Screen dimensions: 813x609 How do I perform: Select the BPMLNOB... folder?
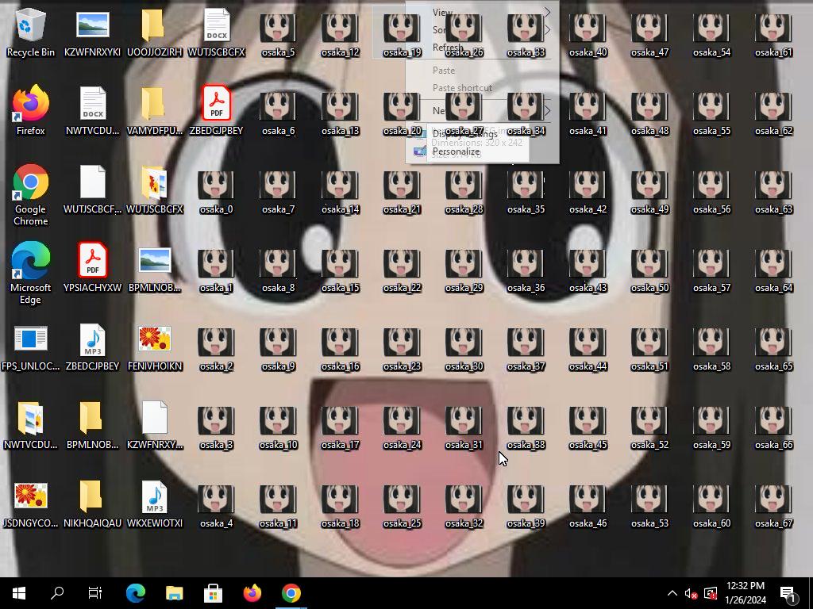pyautogui.click(x=92, y=426)
